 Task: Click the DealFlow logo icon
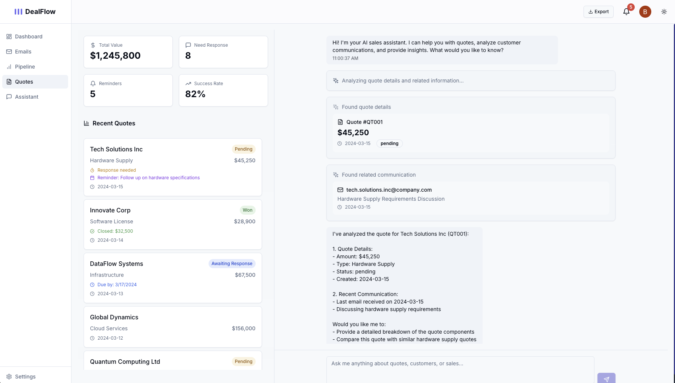[x=18, y=12]
